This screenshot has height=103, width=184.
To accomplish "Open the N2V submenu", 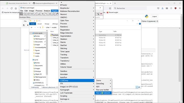I will click(103, 87).
